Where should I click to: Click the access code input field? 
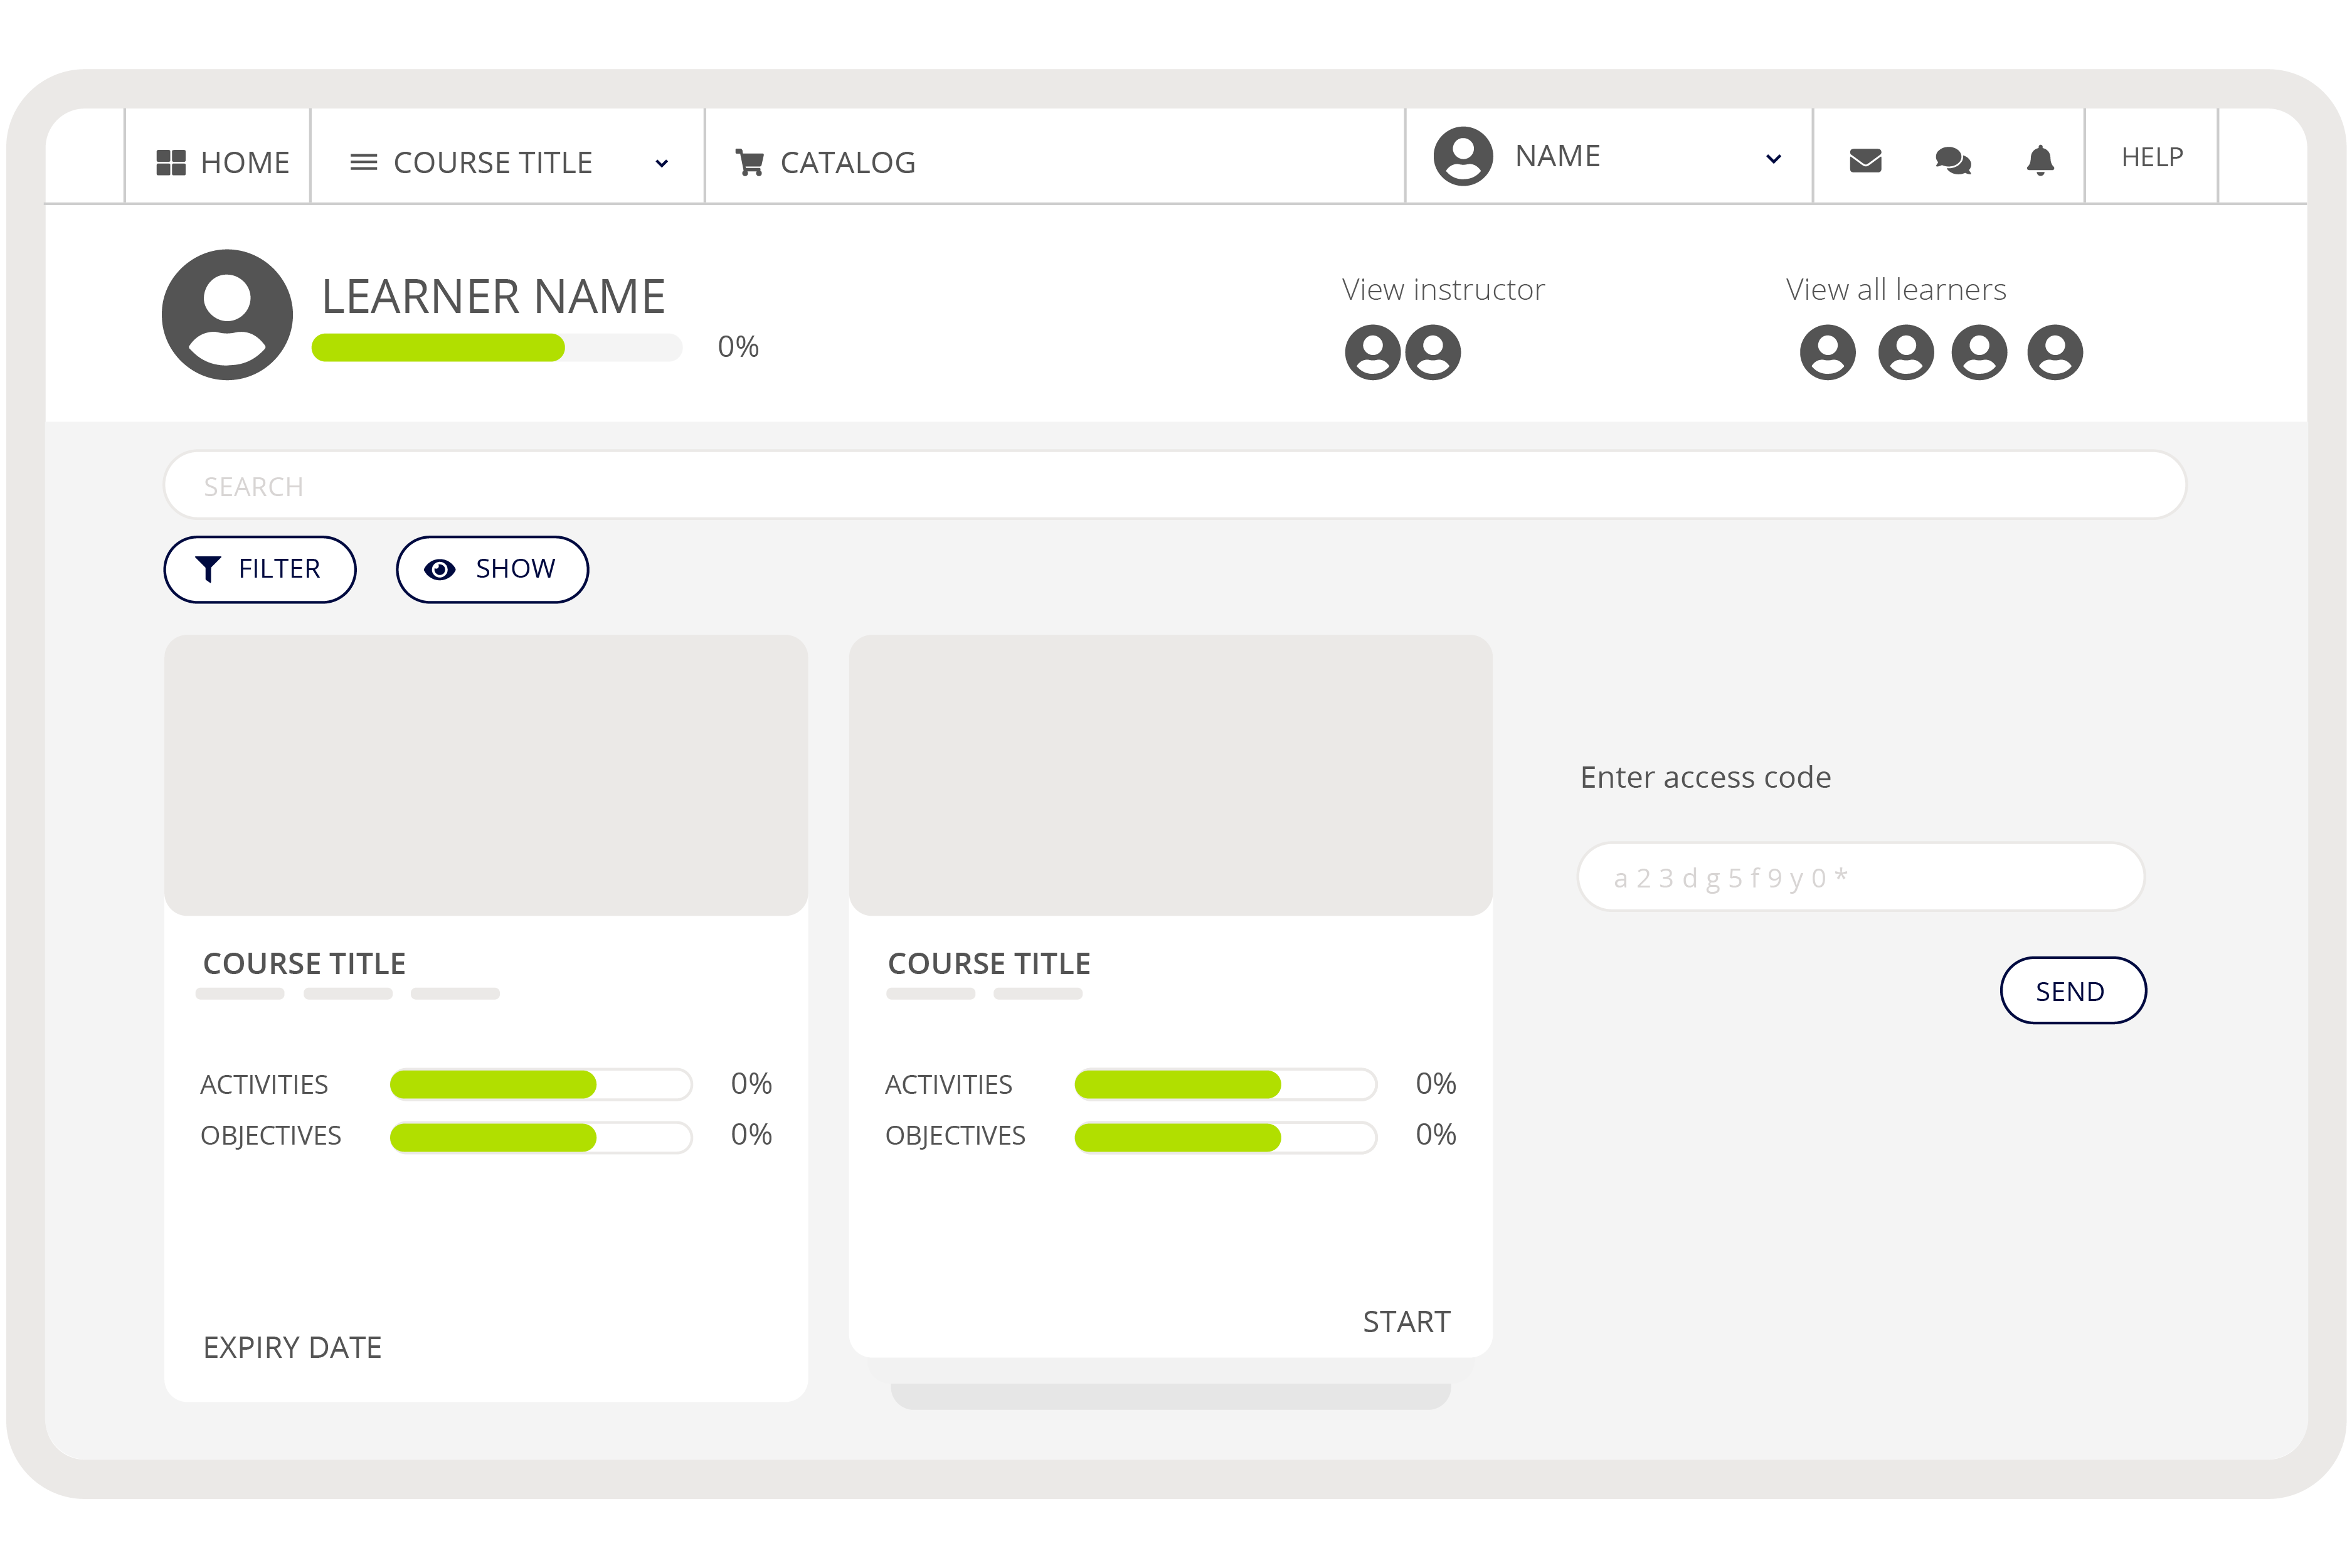[x=1860, y=877]
